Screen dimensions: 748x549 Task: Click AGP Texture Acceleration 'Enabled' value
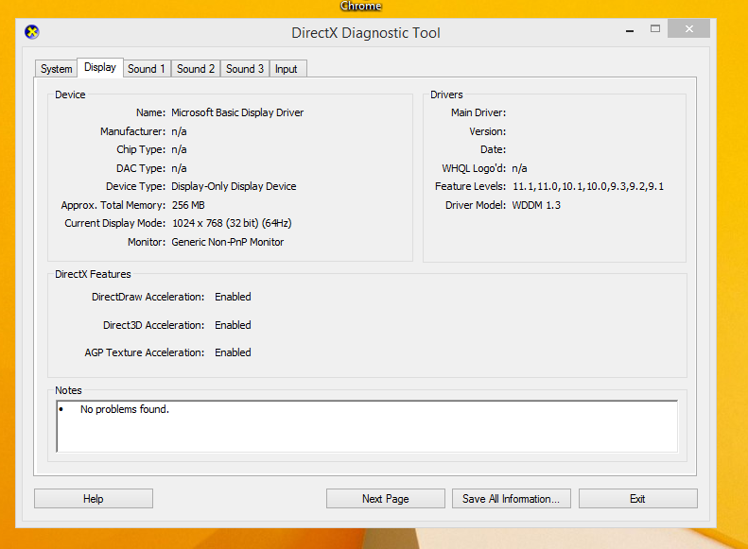tap(233, 352)
